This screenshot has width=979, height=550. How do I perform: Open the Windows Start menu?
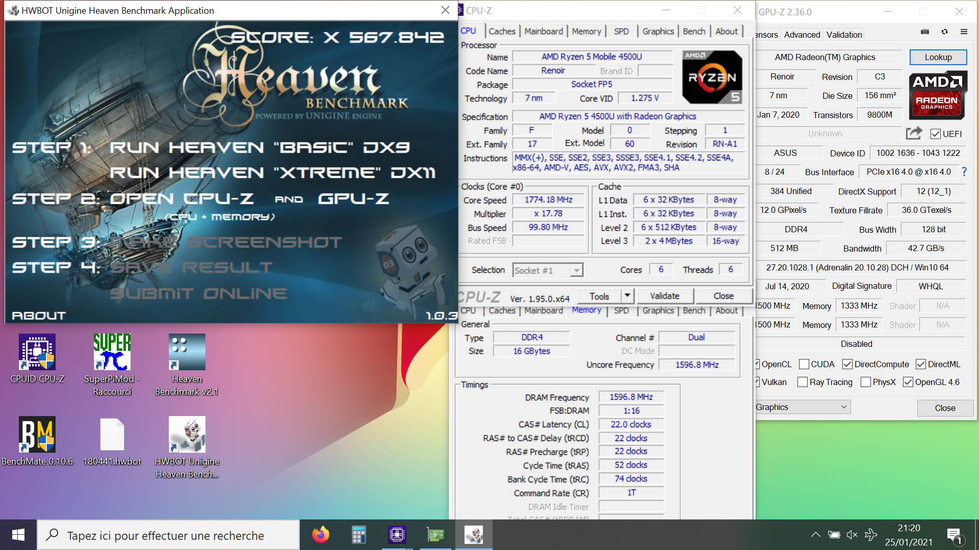[18, 535]
